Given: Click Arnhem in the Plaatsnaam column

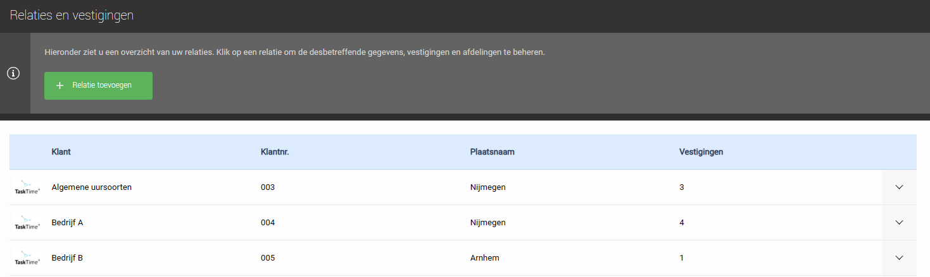Looking at the screenshot, I should click(x=484, y=258).
